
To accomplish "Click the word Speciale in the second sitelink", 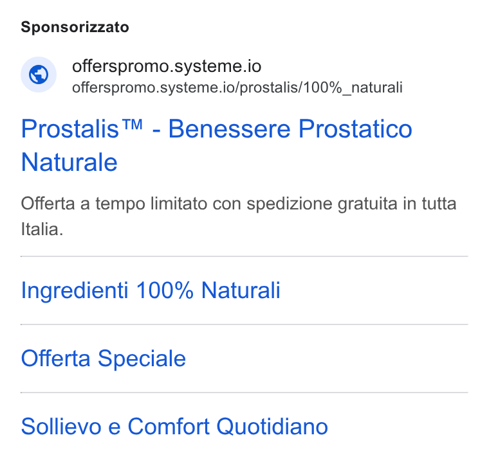I will click(142, 358).
